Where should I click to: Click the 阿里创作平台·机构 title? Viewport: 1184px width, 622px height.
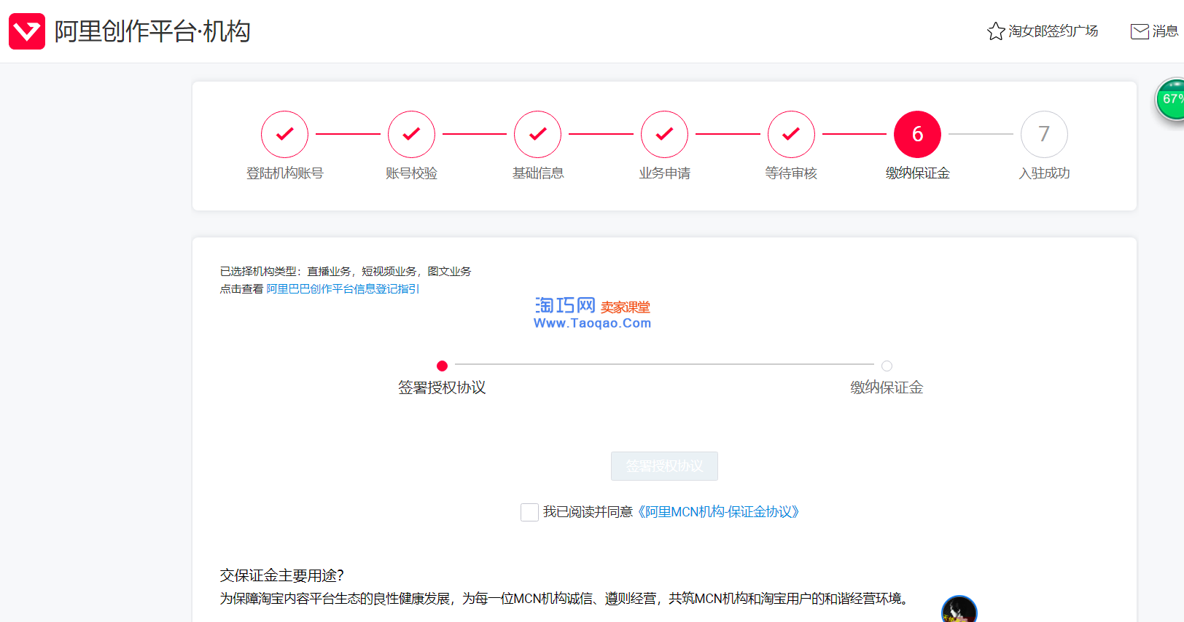[152, 31]
